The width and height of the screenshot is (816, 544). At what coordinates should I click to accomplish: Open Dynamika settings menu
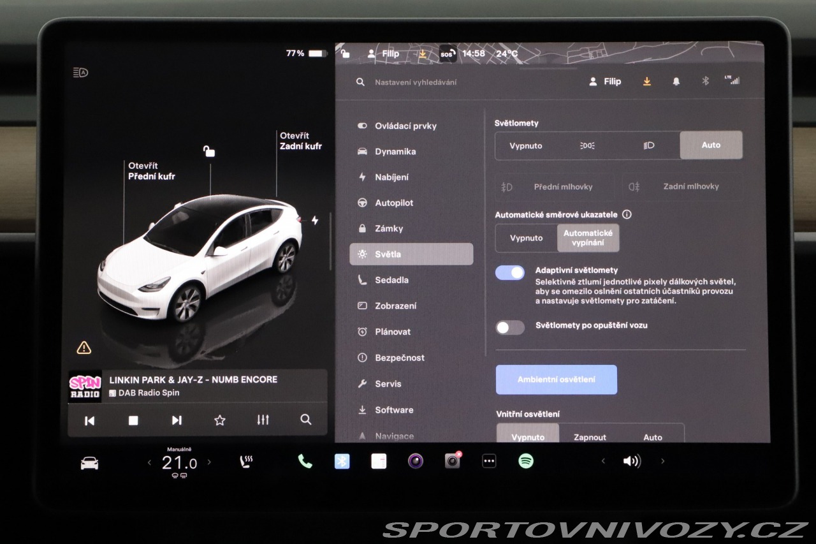point(411,151)
